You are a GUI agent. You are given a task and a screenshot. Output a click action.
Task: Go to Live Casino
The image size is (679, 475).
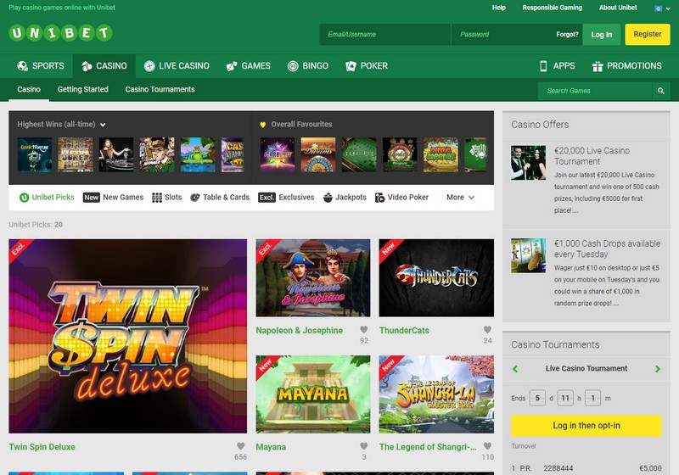[177, 66]
